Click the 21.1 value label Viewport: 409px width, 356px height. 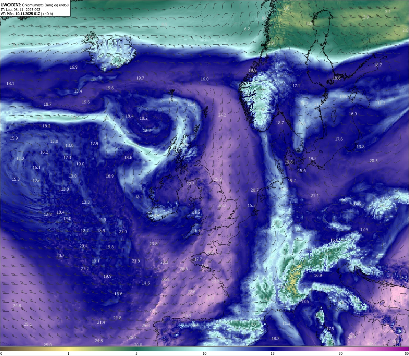coord(315,195)
